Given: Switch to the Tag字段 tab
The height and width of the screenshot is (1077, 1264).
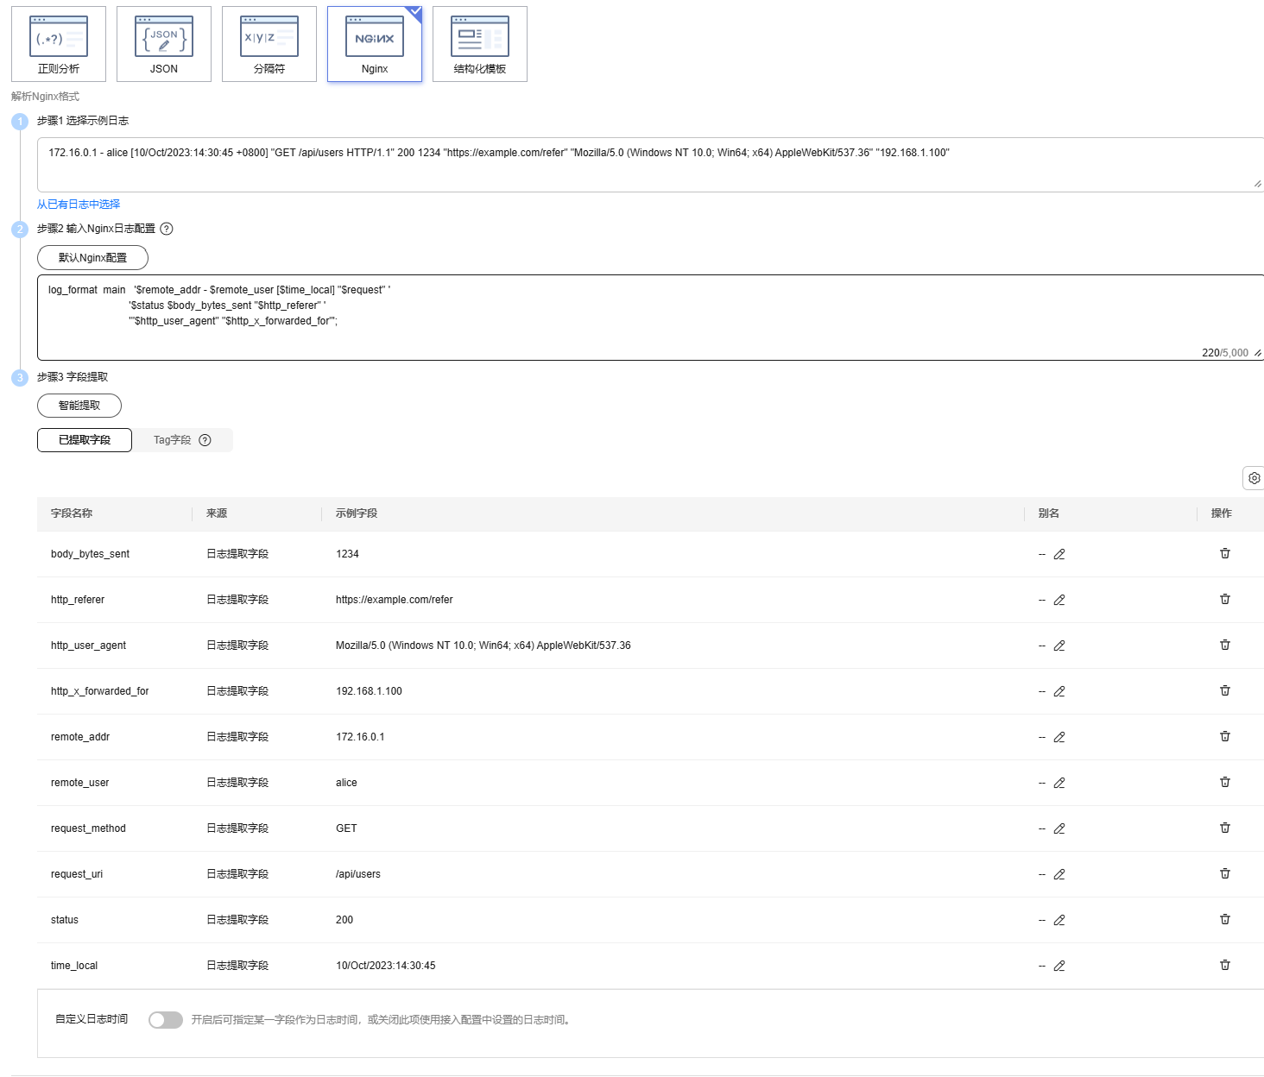Looking at the screenshot, I should coord(181,440).
